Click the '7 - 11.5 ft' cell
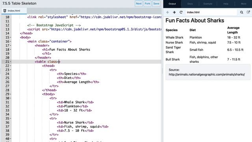Screen dimensions: 252x142 click(233, 60)
